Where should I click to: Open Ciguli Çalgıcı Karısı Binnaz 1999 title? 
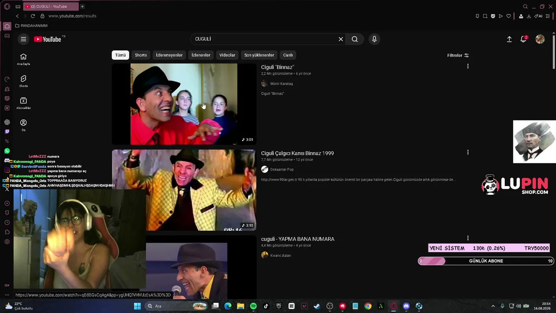tap(298, 153)
